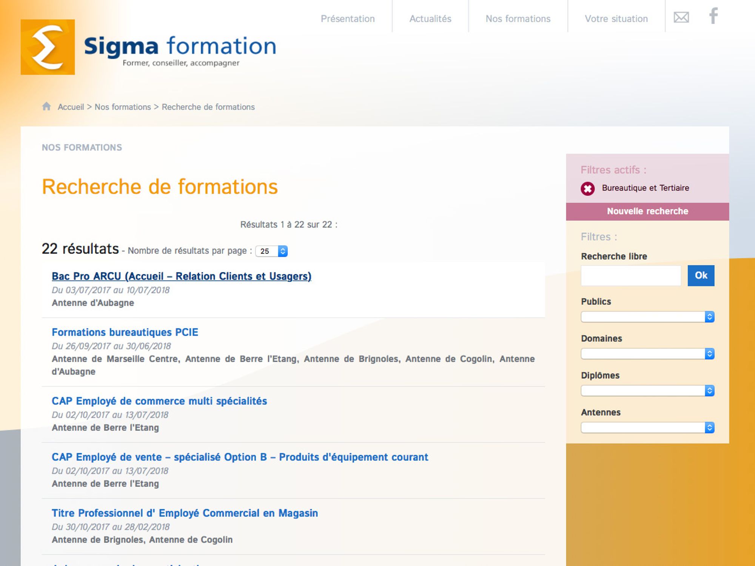Viewport: 755px width, 566px height.
Task: Open the Facebook icon in header
Action: 713,16
